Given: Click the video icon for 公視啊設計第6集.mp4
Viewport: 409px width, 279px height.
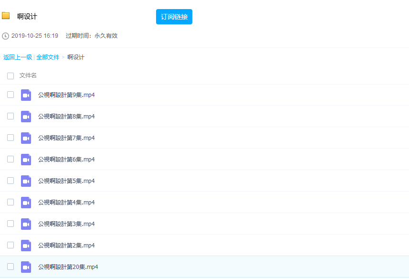Looking at the screenshot, I should pos(26,160).
